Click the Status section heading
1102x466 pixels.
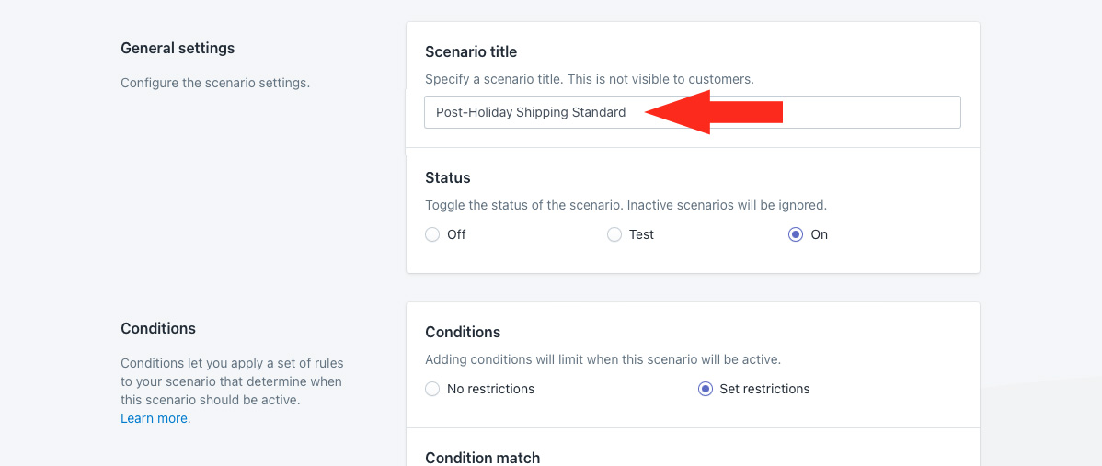pyautogui.click(x=448, y=177)
